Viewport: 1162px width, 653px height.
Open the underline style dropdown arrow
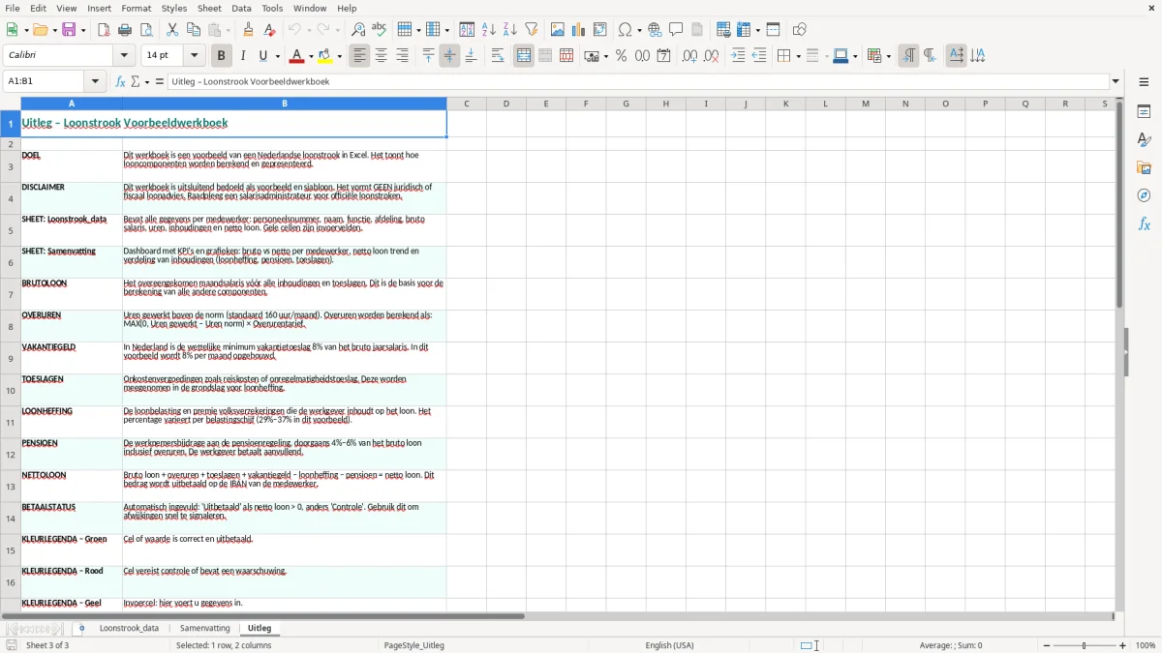pos(277,56)
